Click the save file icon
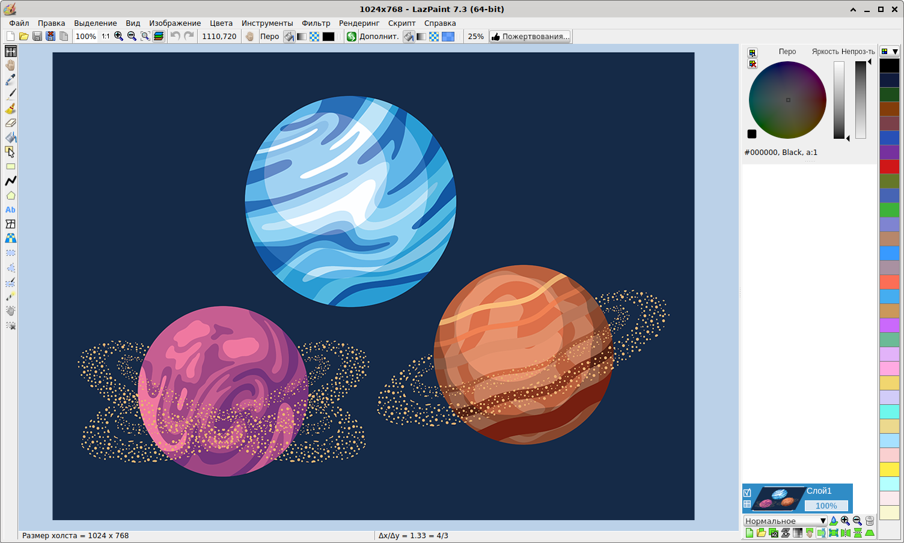Screen dimensions: 904x543 tap(37, 37)
